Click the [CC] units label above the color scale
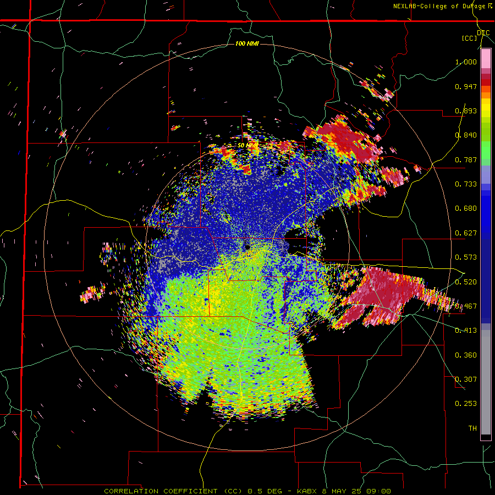495x495 pixels. pos(470,38)
